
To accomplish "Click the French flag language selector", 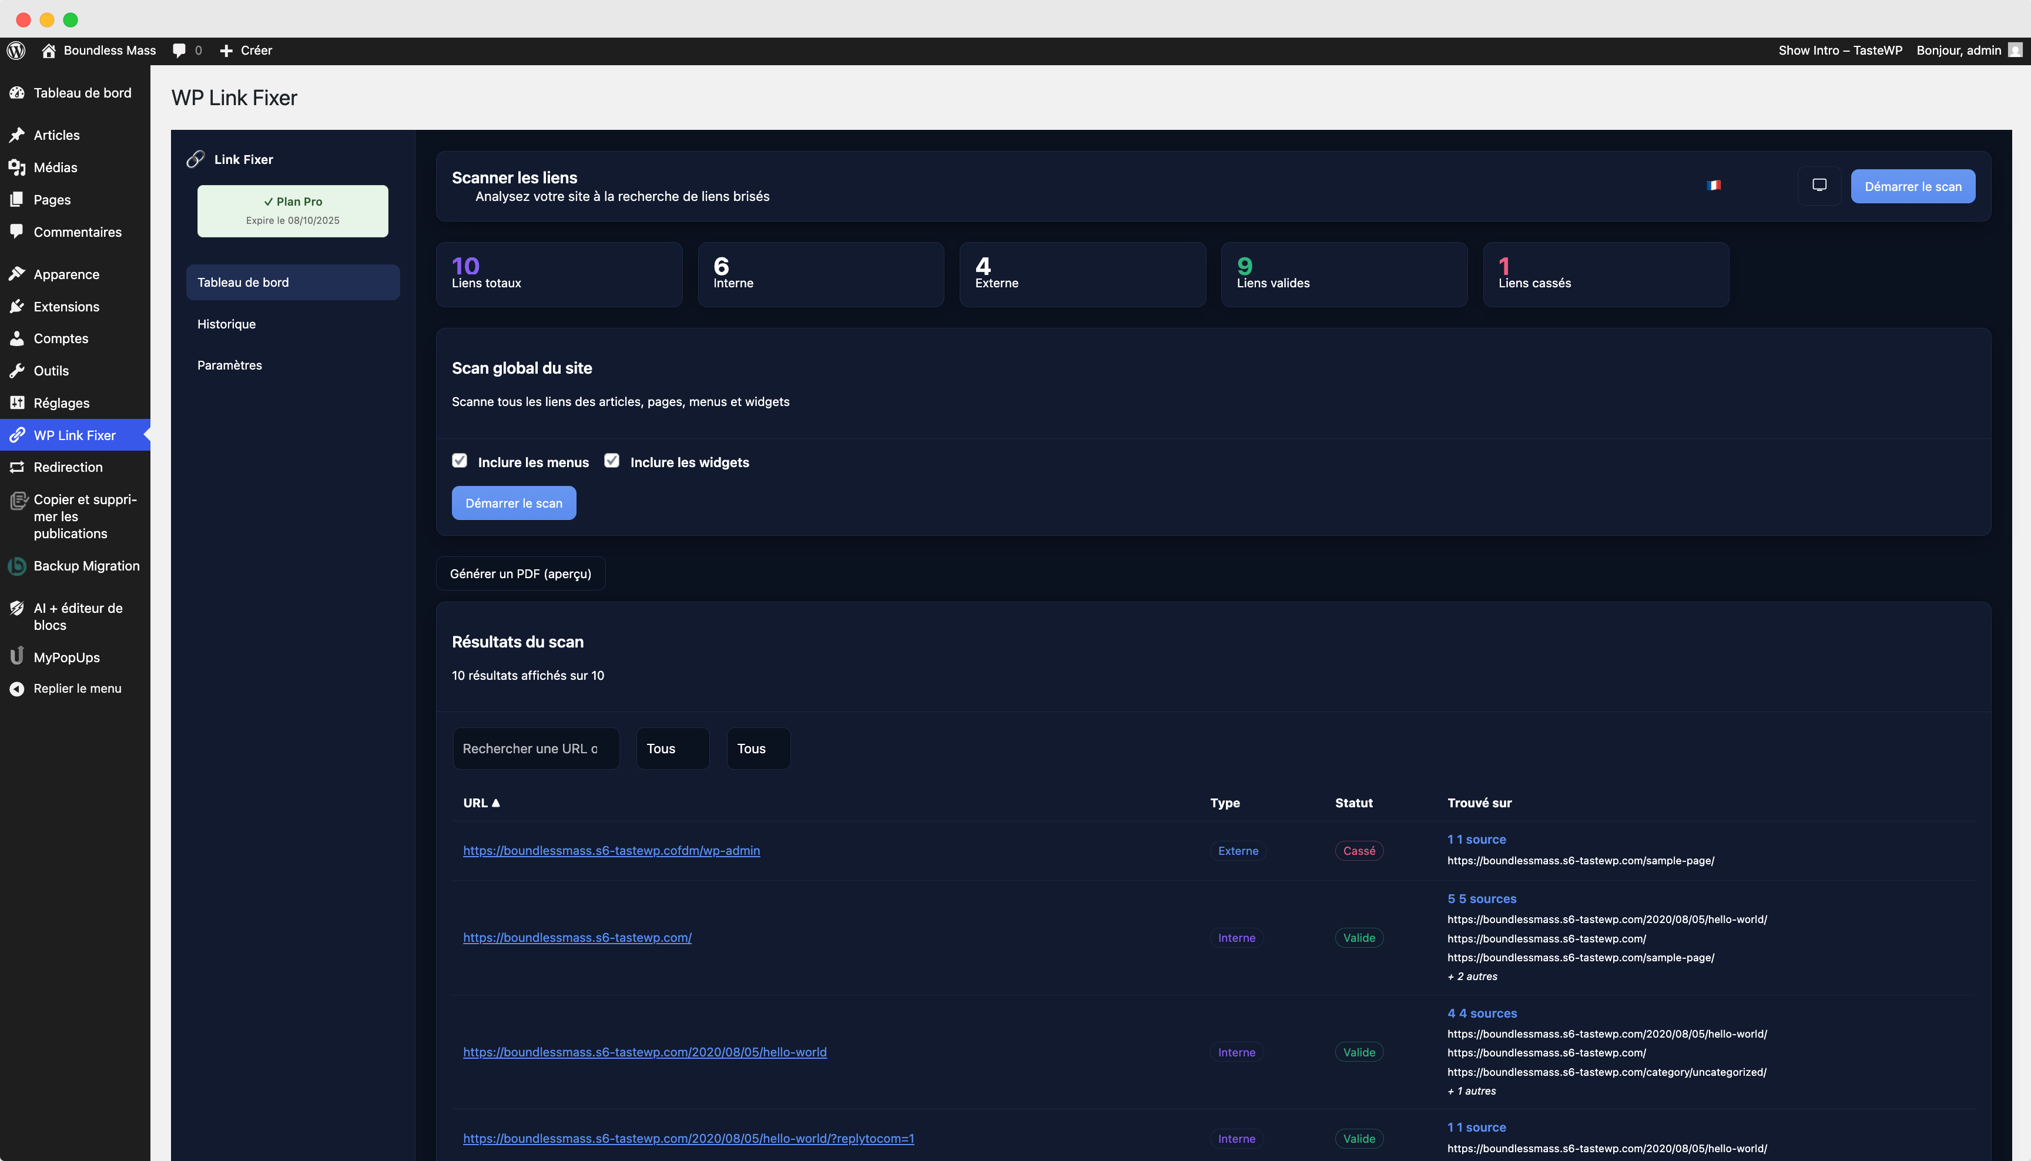I will coord(1714,185).
